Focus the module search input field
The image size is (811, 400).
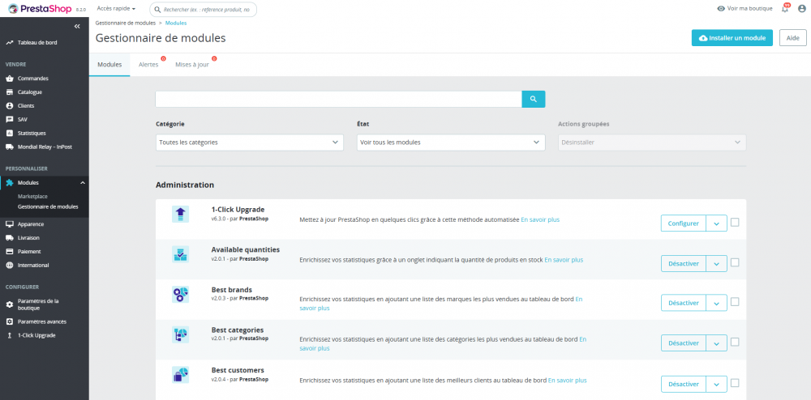[x=339, y=99]
